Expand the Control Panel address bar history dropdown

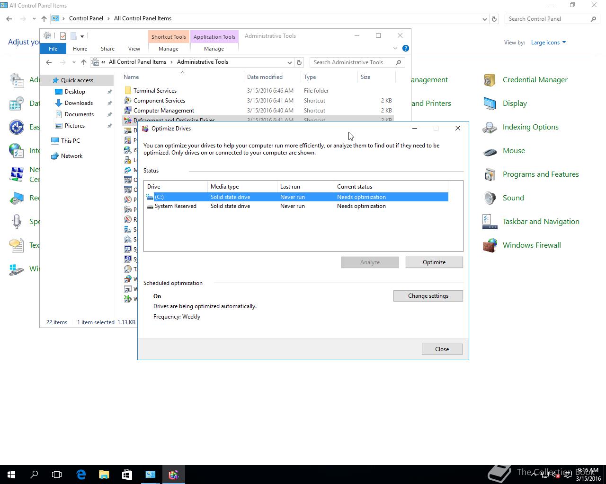coord(484,19)
